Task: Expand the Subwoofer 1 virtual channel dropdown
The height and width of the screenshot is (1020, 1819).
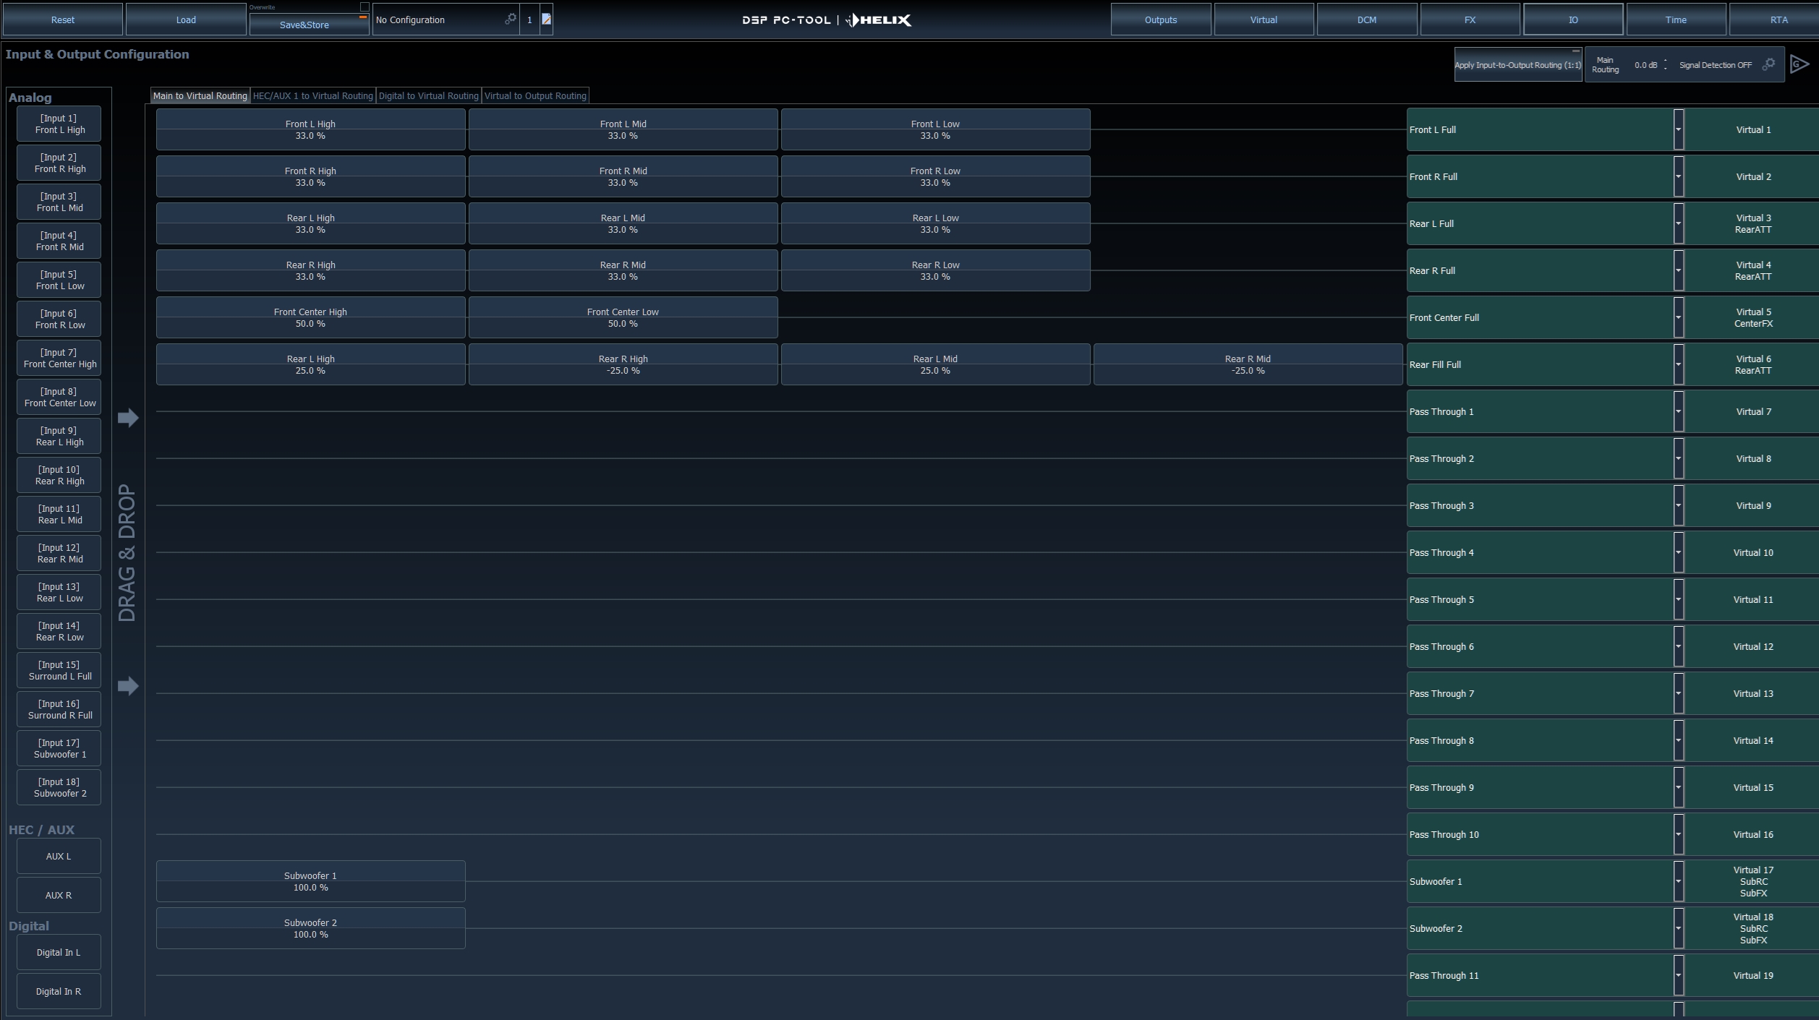Action: (1678, 881)
